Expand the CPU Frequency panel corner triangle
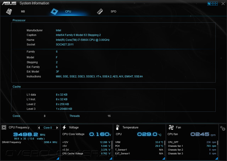 tap(58, 159)
